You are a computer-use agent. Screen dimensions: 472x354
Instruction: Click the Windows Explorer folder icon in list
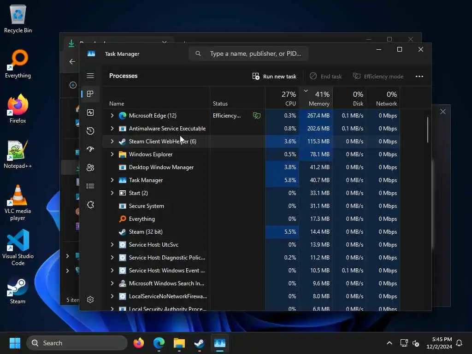point(122,154)
